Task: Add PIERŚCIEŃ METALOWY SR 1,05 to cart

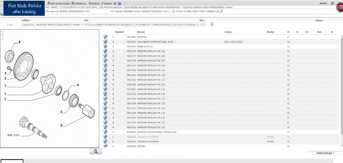Action: tap(105, 75)
